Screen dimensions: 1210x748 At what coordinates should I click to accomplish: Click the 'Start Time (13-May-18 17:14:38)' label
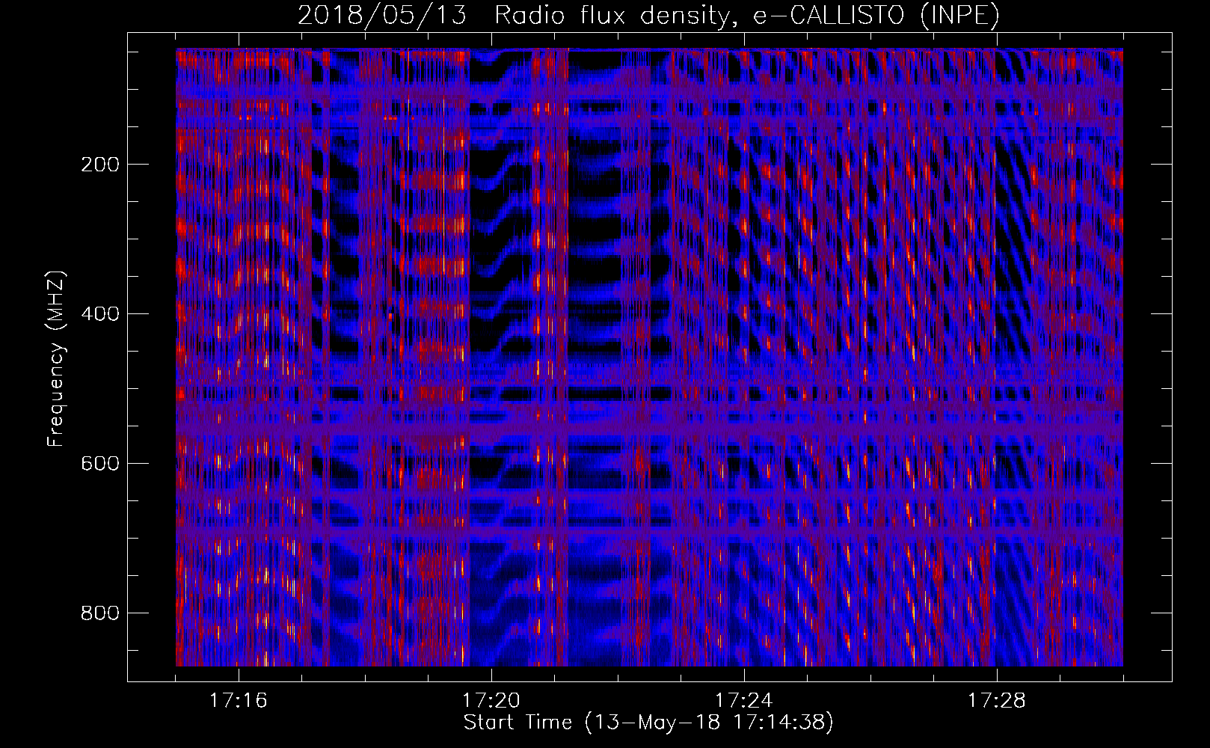pyautogui.click(x=648, y=723)
